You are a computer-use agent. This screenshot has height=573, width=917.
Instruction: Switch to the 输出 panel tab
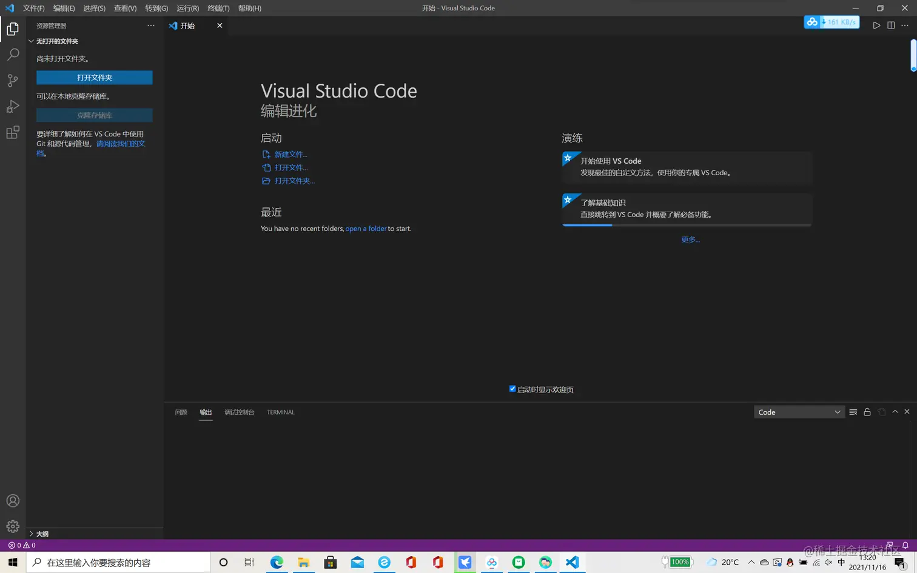(206, 412)
